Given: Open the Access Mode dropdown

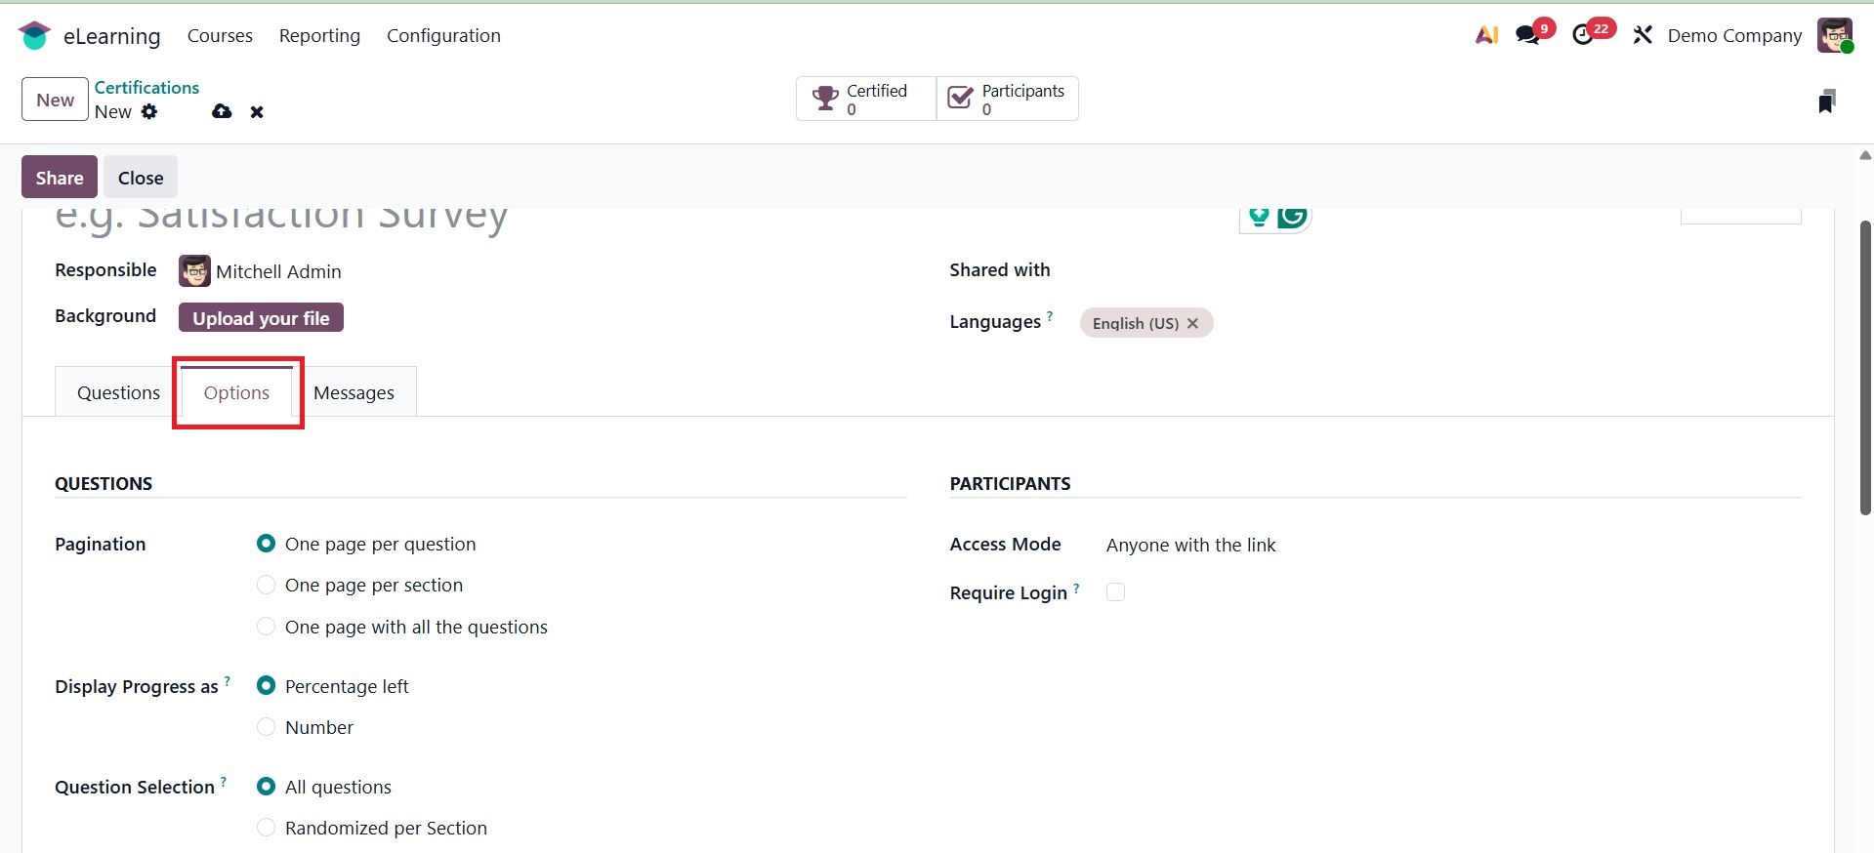Looking at the screenshot, I should coord(1190,545).
